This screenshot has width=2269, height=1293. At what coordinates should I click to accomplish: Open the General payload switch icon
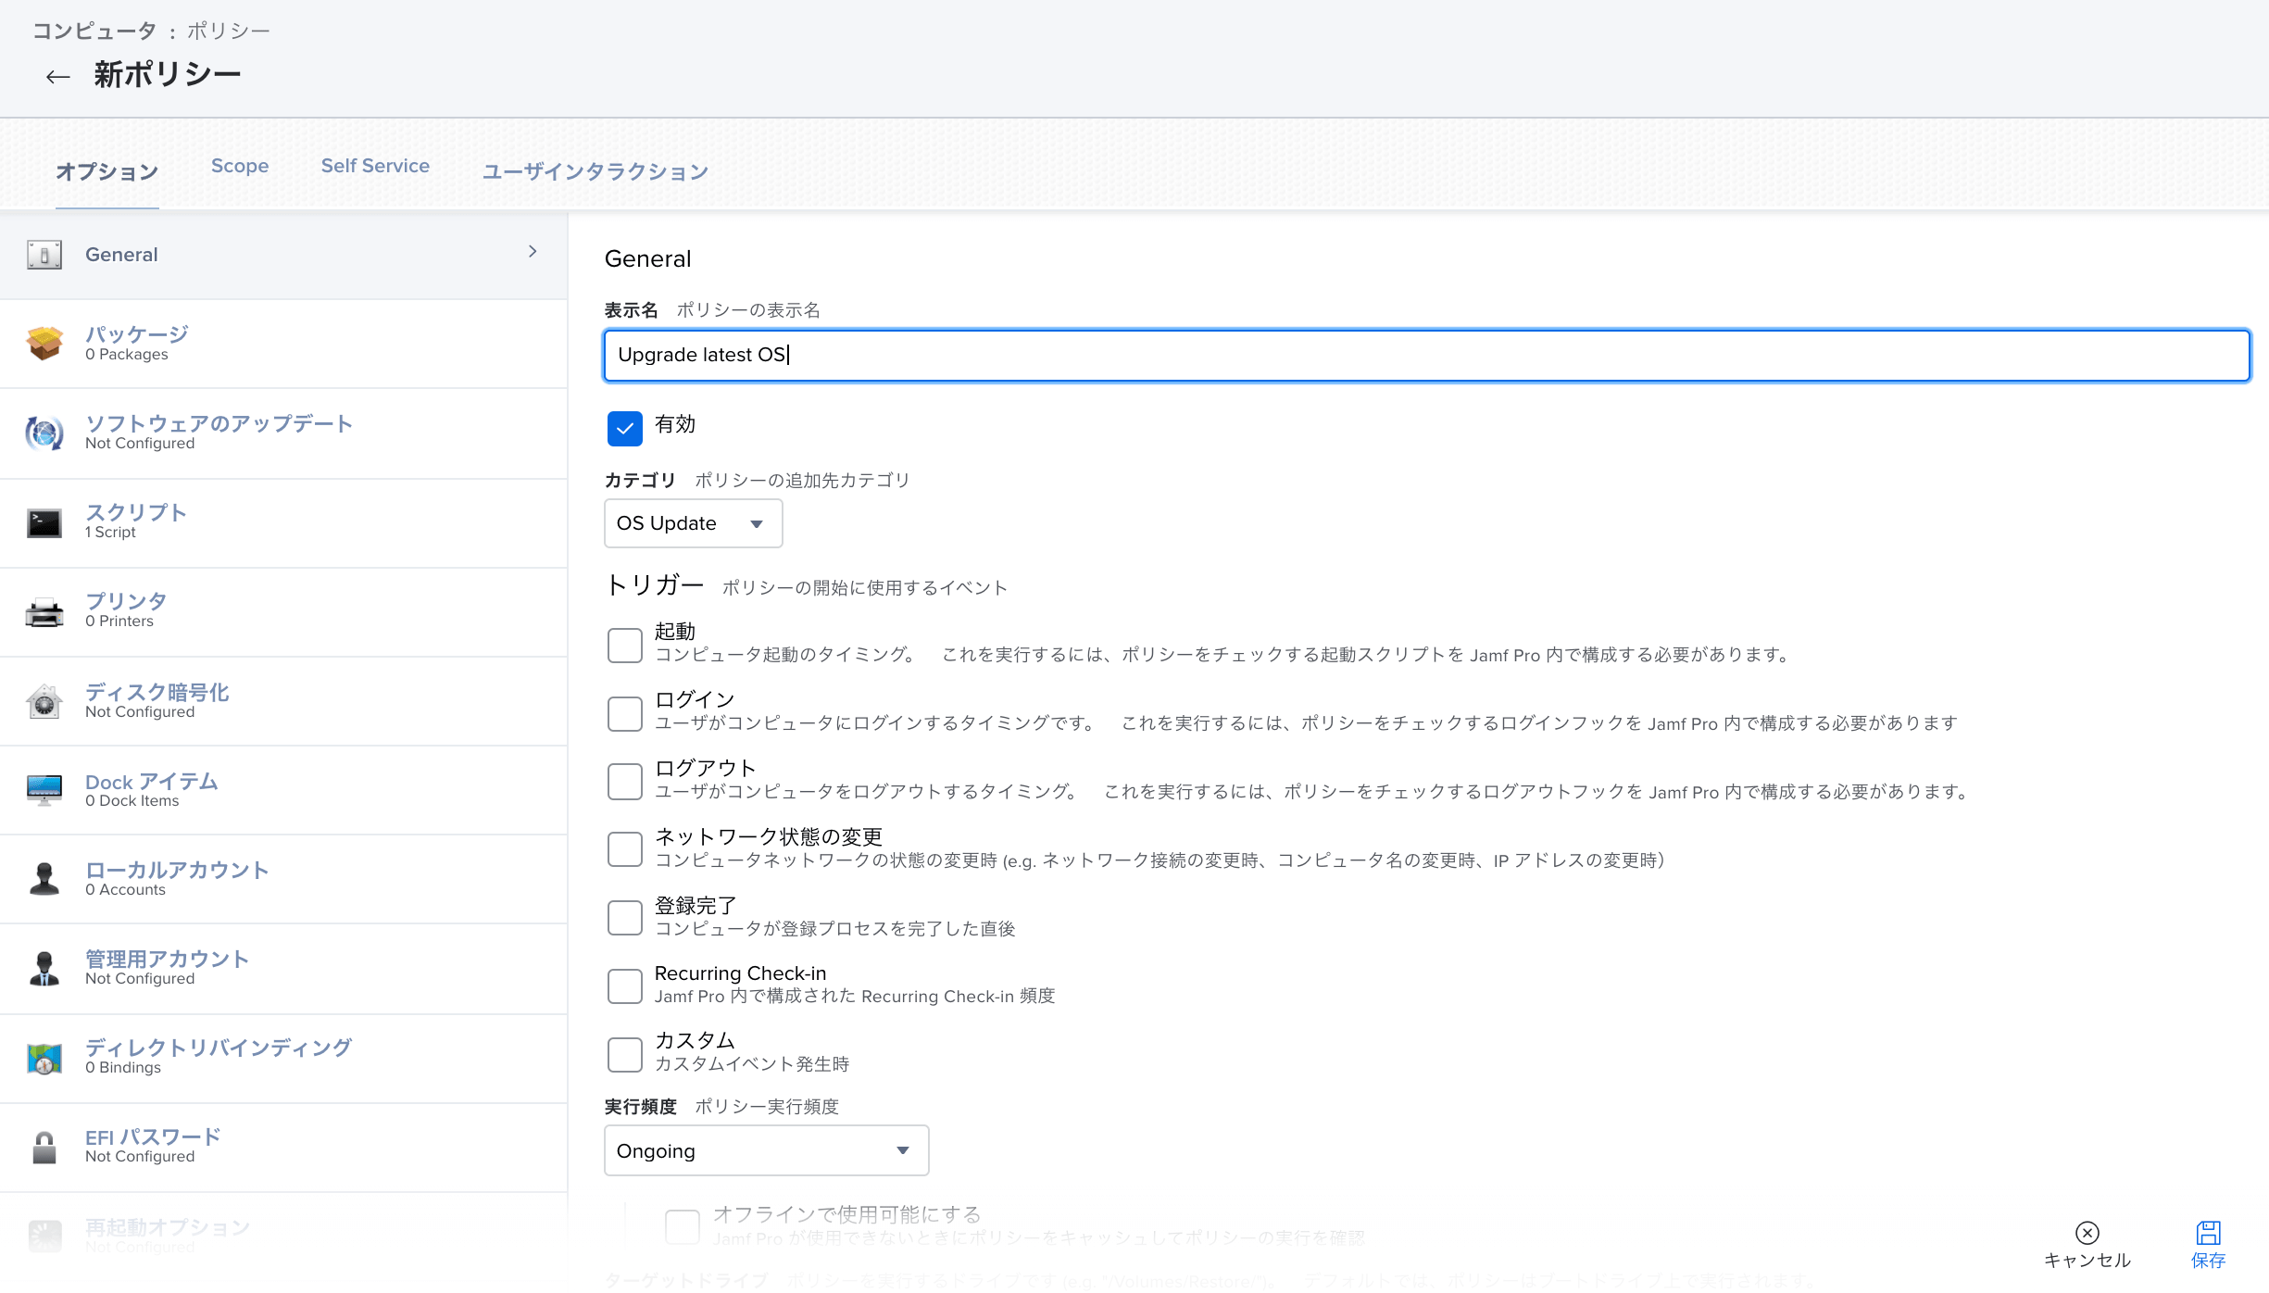(44, 255)
